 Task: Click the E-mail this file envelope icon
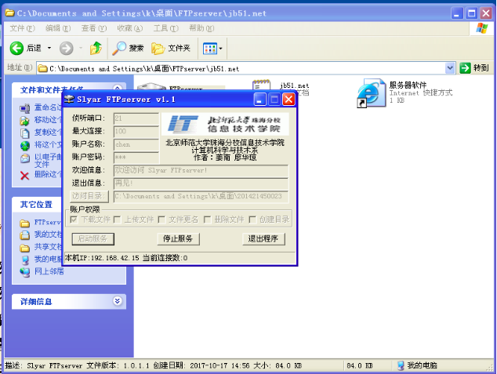tap(25, 158)
